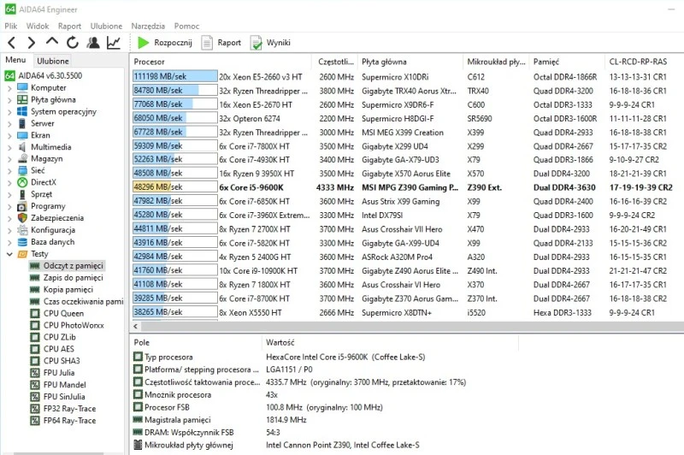
Task: Expand the Komputer tree node
Action: tap(9, 88)
